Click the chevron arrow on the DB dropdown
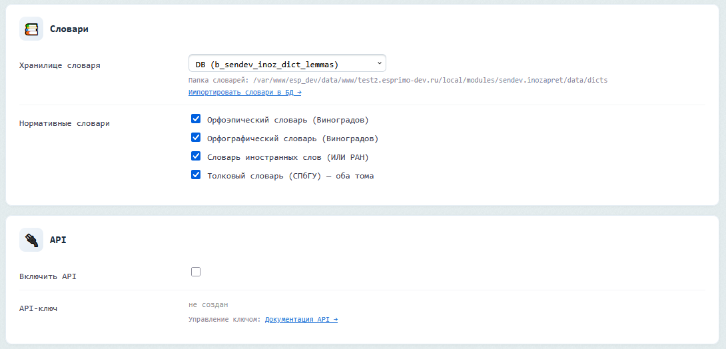The image size is (726, 349). 379,63
